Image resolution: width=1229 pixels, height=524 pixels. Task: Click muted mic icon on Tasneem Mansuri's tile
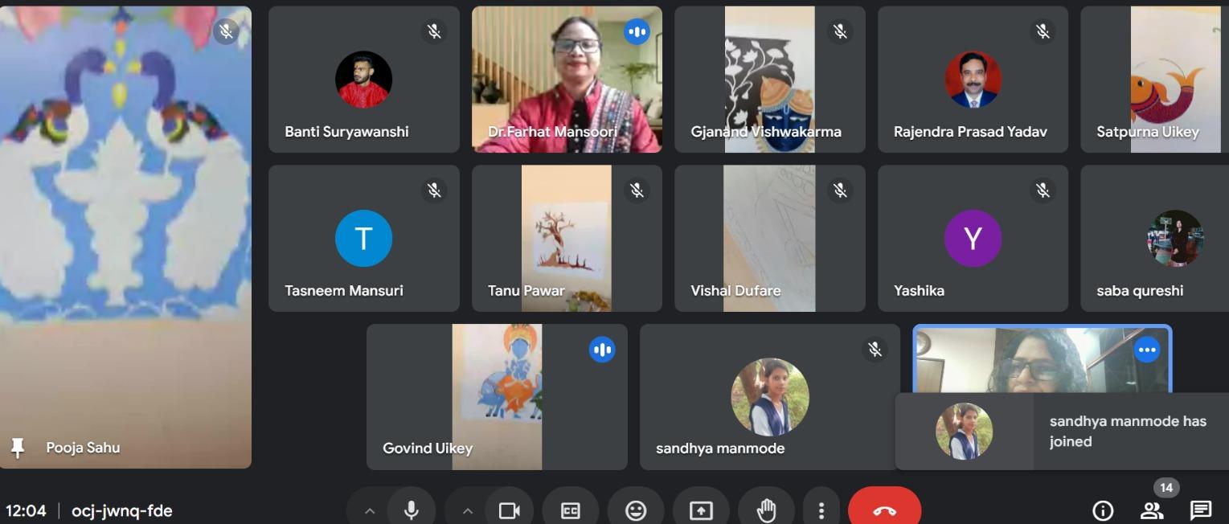[434, 190]
